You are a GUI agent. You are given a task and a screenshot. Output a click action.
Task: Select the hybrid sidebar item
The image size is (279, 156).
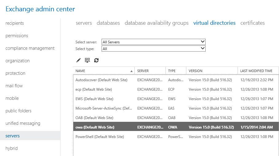click(12, 148)
